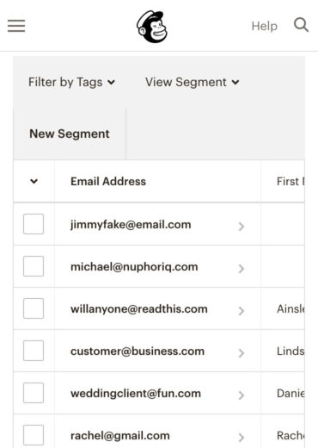Open the search magnifier icon
This screenshot has width=318, height=448.
[x=301, y=25]
